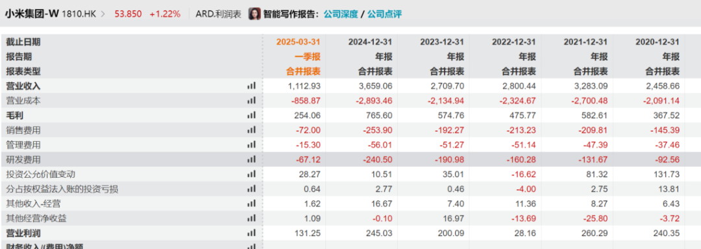Click the 2020-12-31 column header
Screen dimensions: 701x249
tap(657, 42)
